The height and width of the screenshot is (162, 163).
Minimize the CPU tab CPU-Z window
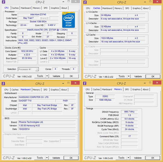[x=63, y=2]
